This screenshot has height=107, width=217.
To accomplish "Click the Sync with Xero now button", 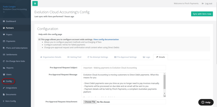I will (202, 14).
